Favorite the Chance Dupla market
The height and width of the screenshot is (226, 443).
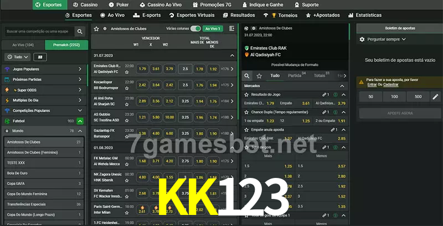tap(246, 112)
